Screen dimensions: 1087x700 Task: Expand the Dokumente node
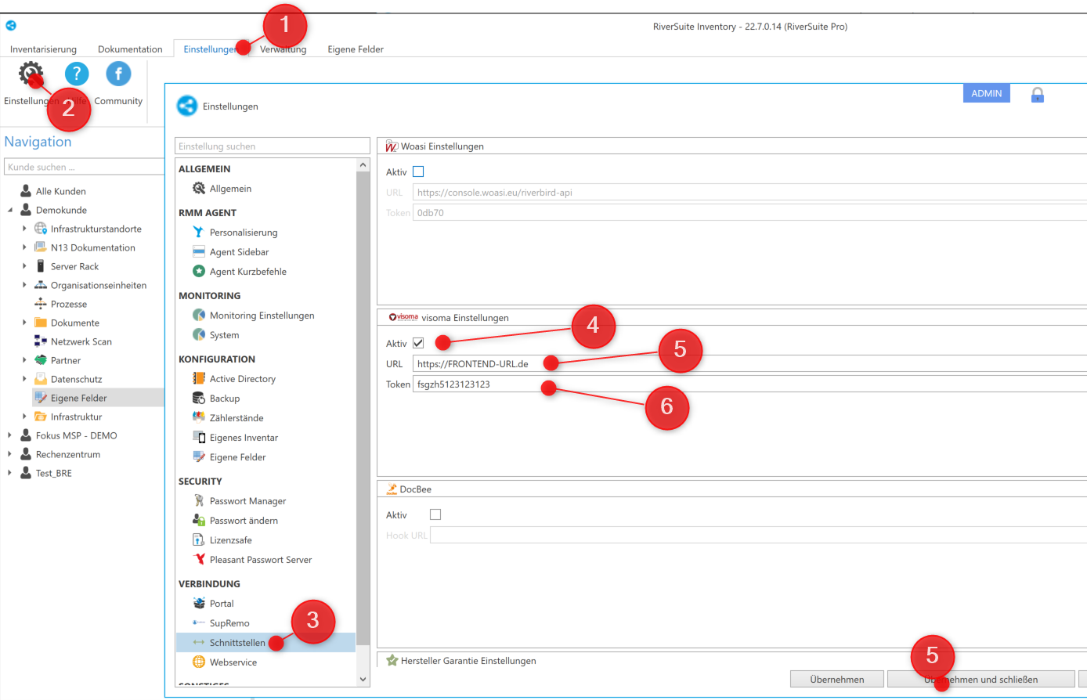click(24, 323)
